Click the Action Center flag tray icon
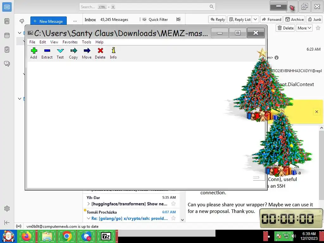Viewport: 324px width, 243px height. click(279, 236)
